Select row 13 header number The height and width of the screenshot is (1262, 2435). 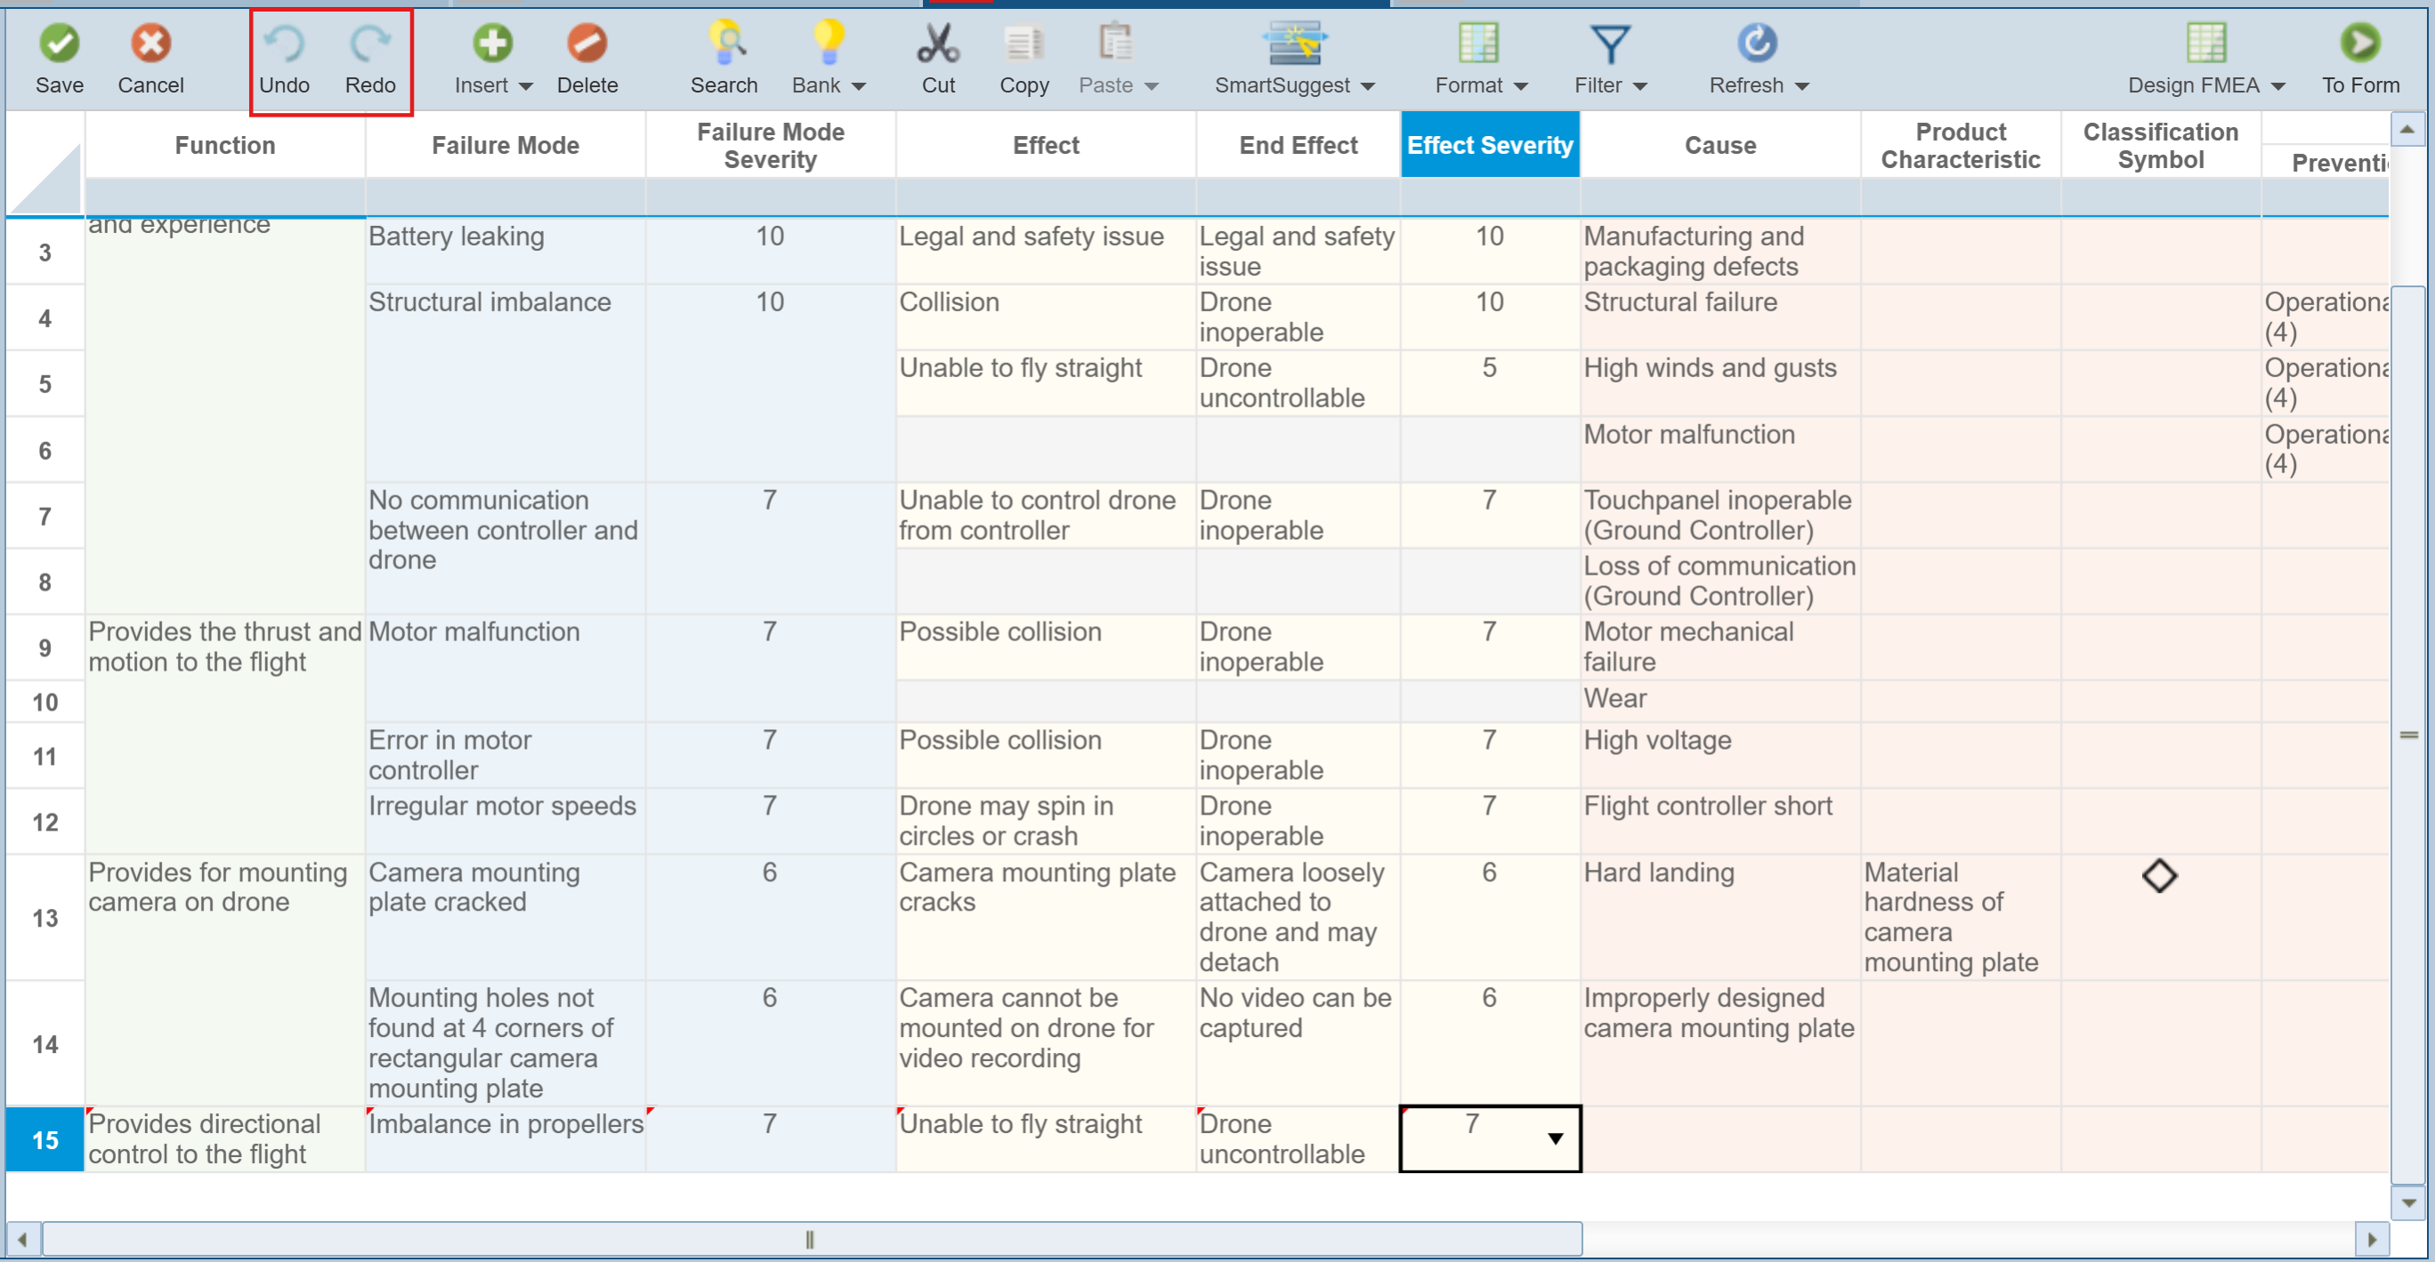point(44,918)
